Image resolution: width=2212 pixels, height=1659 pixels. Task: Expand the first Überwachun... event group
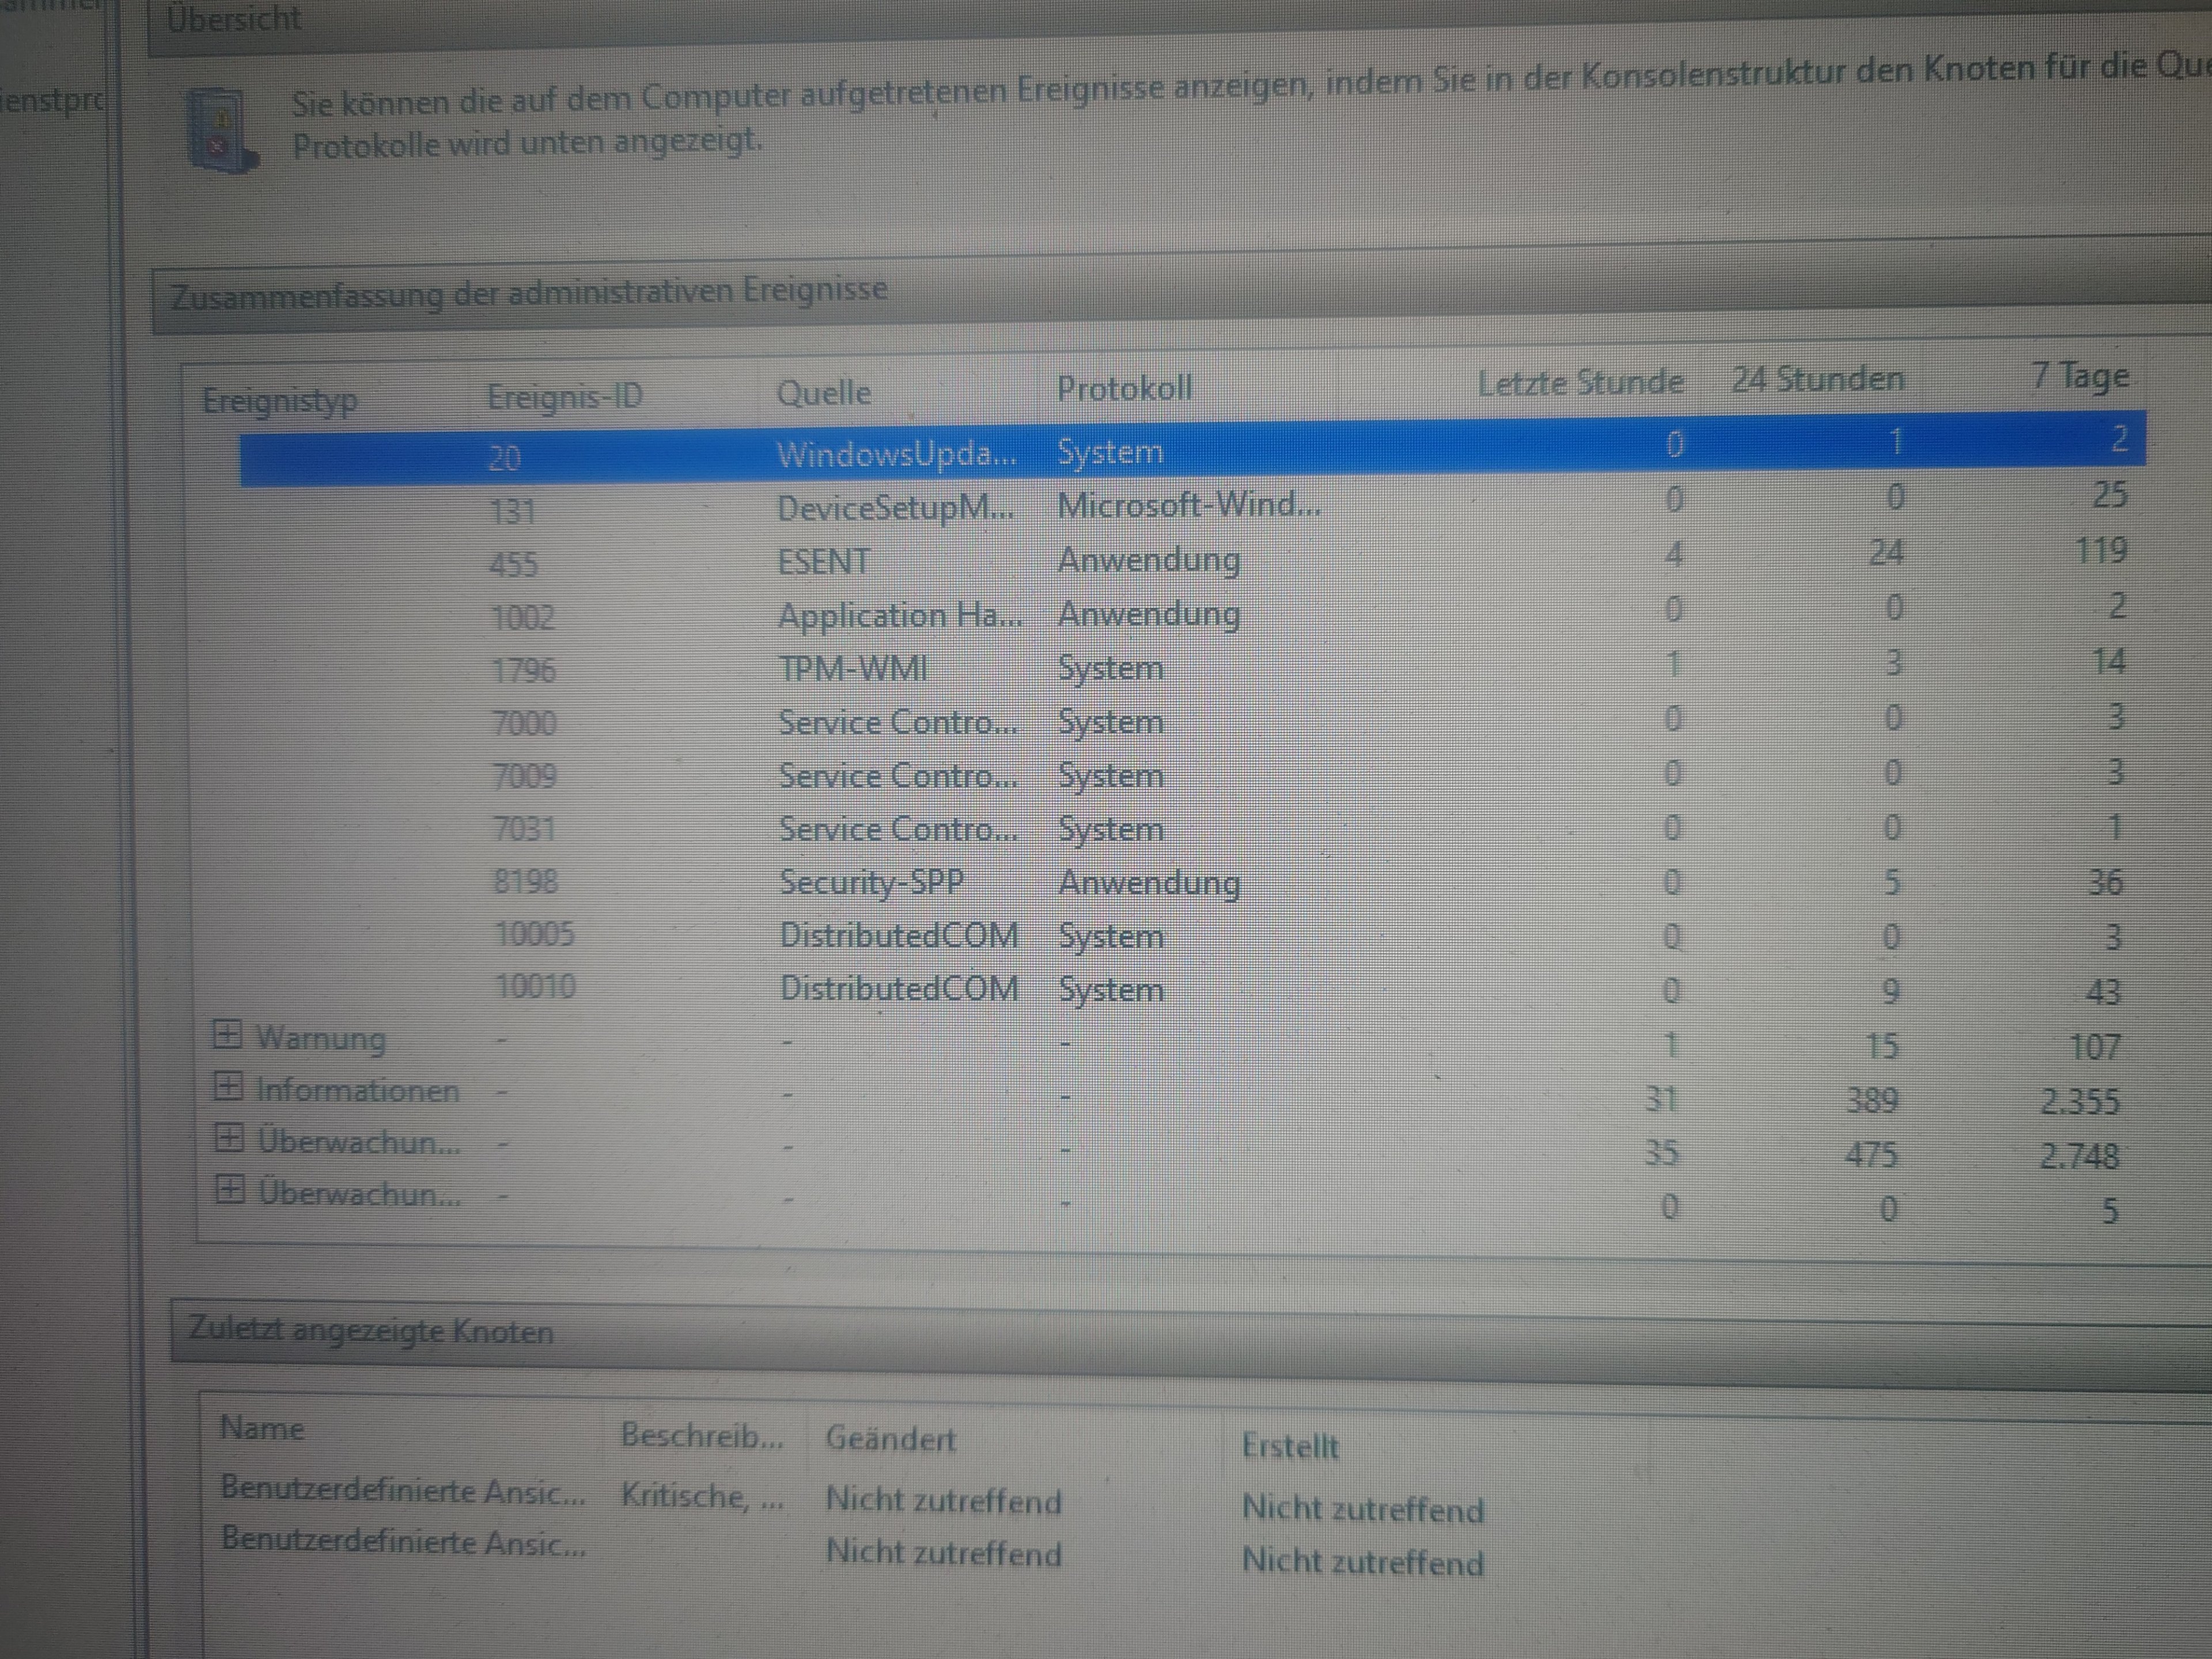[x=230, y=1138]
